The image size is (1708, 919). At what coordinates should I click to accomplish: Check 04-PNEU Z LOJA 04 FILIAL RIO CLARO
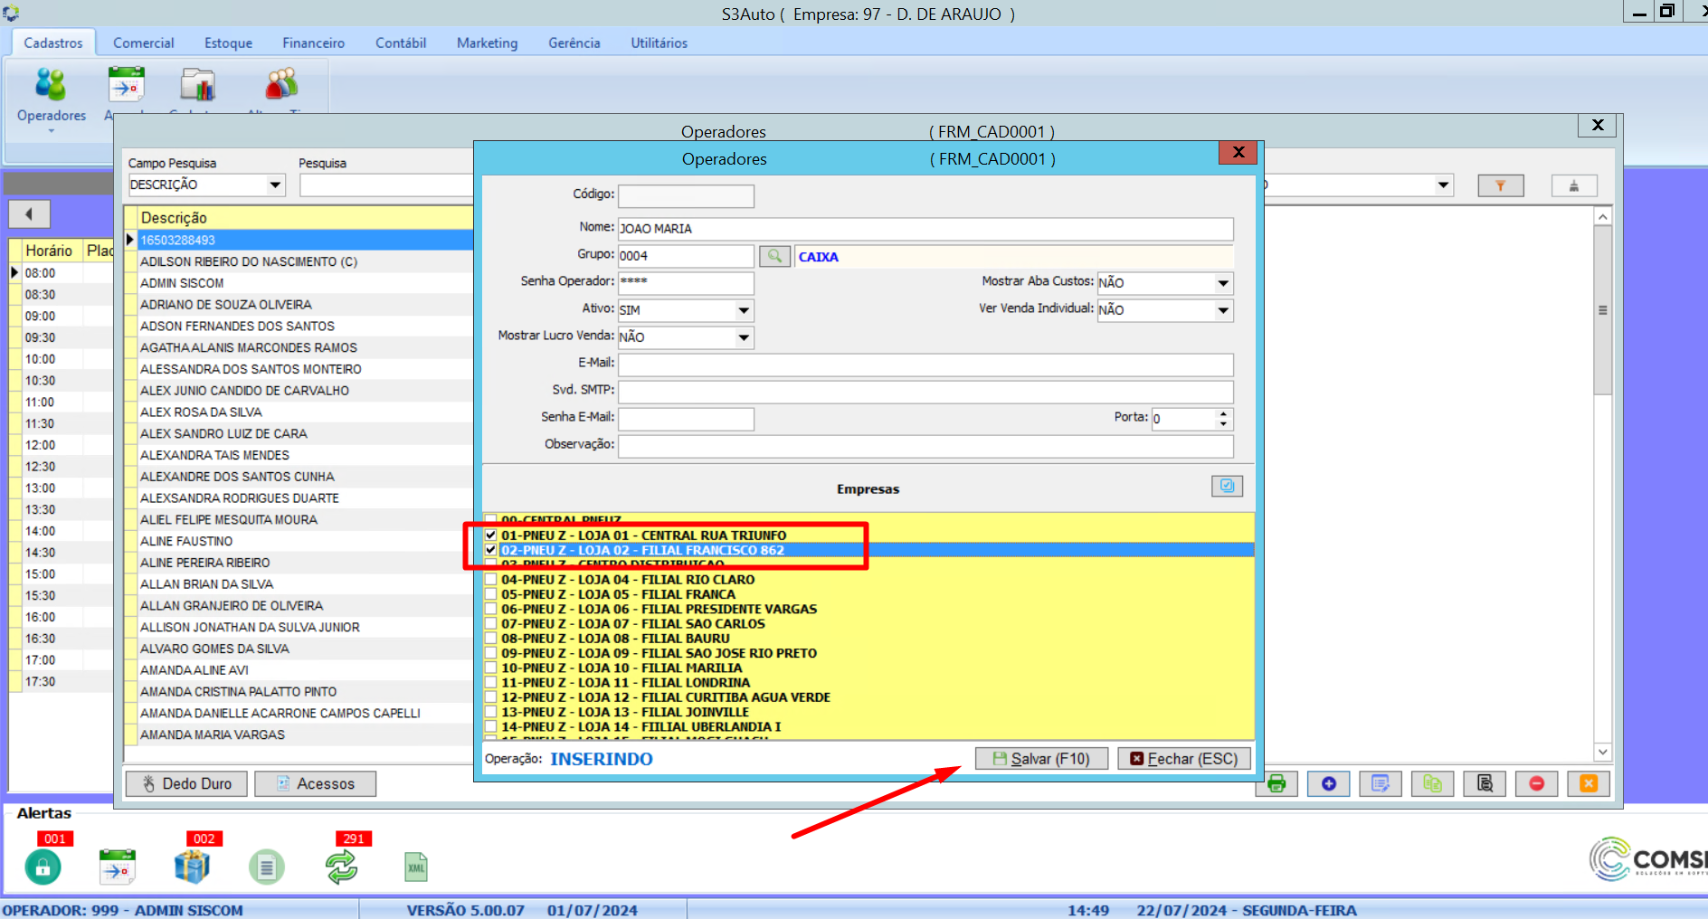491,580
